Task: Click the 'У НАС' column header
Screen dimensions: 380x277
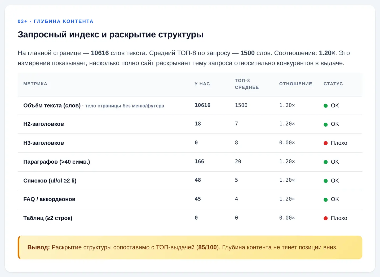Action: coord(202,84)
